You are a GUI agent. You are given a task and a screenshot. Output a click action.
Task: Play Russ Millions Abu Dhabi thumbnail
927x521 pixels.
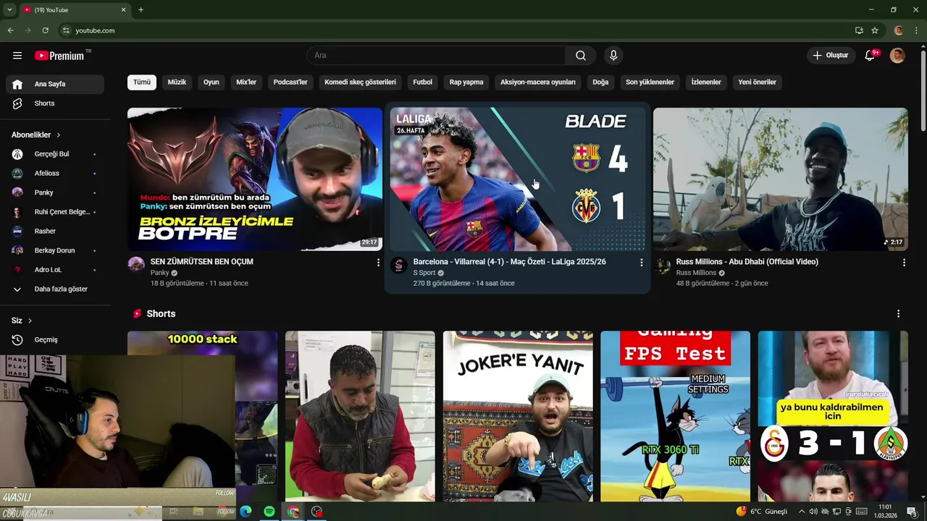point(781,179)
